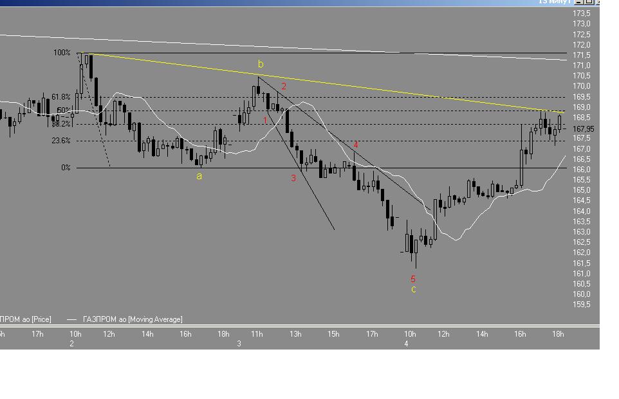Click the 165,0 price axis value
Viewport: 619px width, 399px height.
(582, 190)
